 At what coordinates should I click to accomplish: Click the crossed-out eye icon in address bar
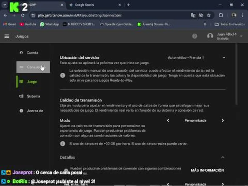201,15
